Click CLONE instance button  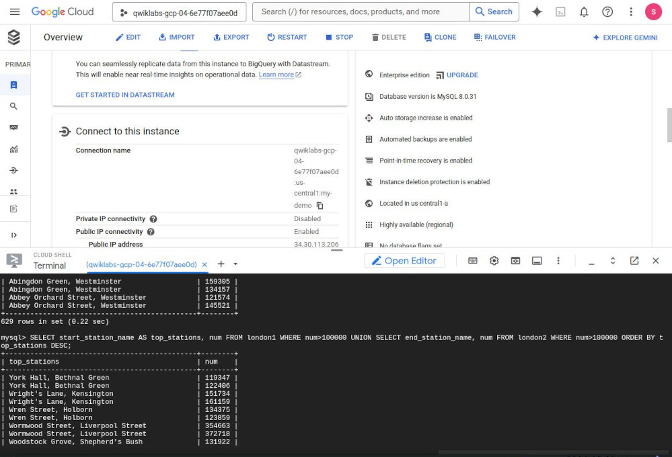point(440,37)
